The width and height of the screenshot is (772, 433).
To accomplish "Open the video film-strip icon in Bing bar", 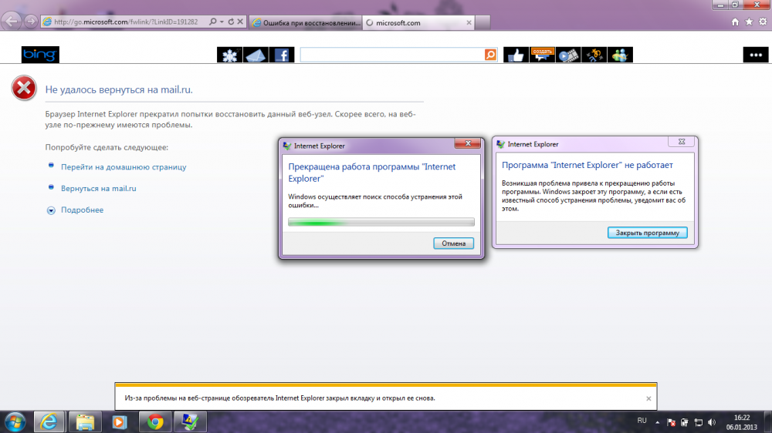I will pyautogui.click(x=568, y=55).
